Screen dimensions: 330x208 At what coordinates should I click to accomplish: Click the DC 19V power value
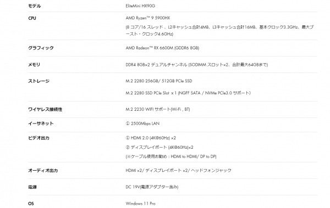(152, 187)
